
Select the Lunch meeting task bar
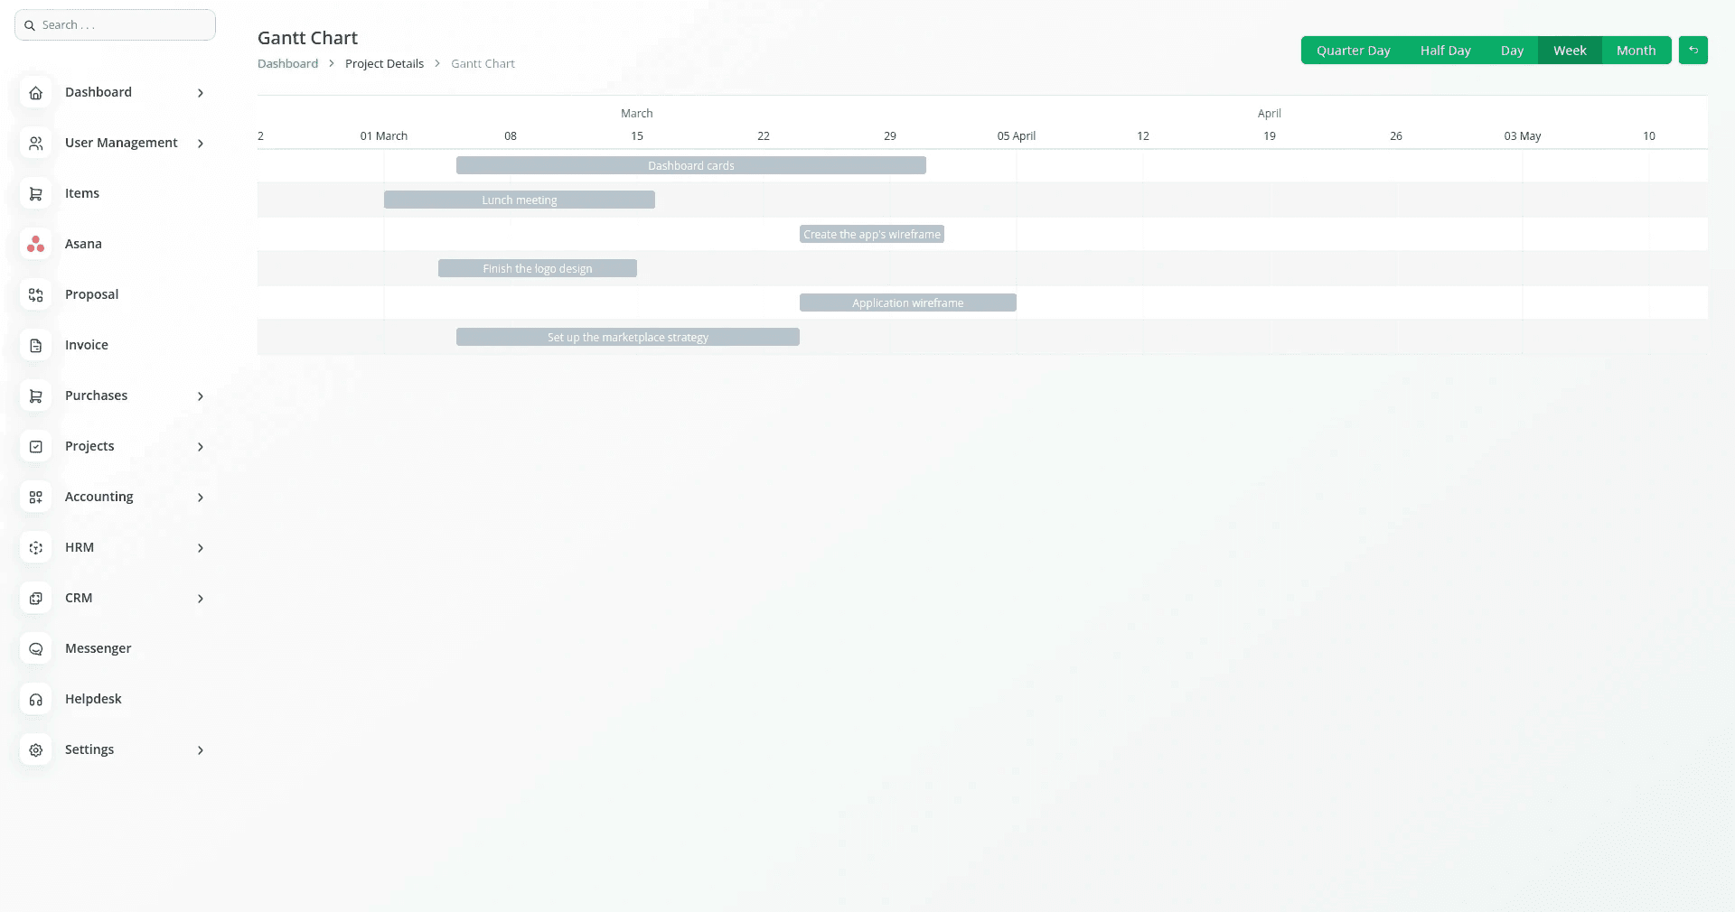pyautogui.click(x=520, y=200)
